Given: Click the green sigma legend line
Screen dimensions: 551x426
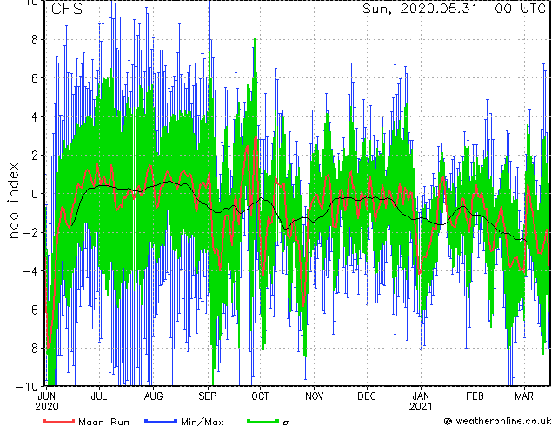Looking at the screenshot, I should (263, 421).
